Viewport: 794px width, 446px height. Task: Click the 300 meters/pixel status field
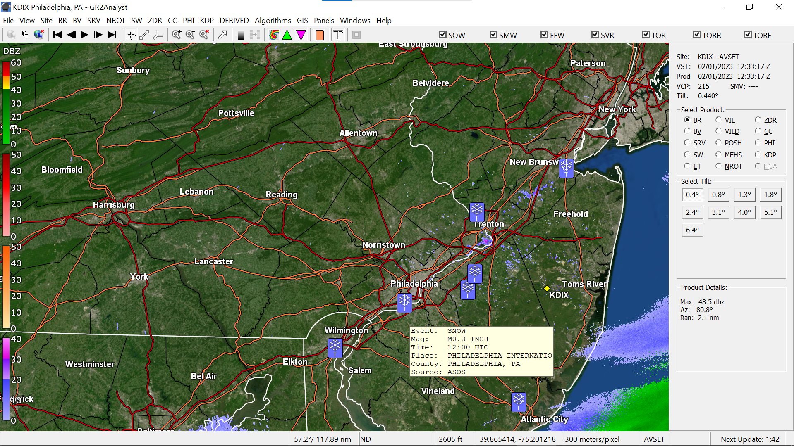point(601,439)
